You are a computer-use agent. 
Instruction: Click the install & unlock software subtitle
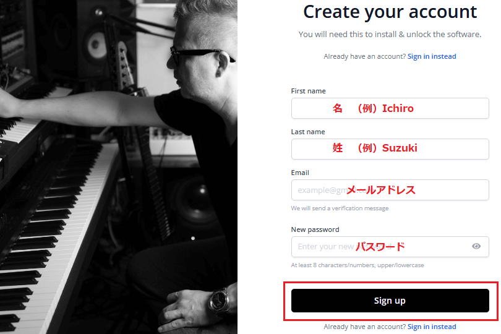pos(390,34)
